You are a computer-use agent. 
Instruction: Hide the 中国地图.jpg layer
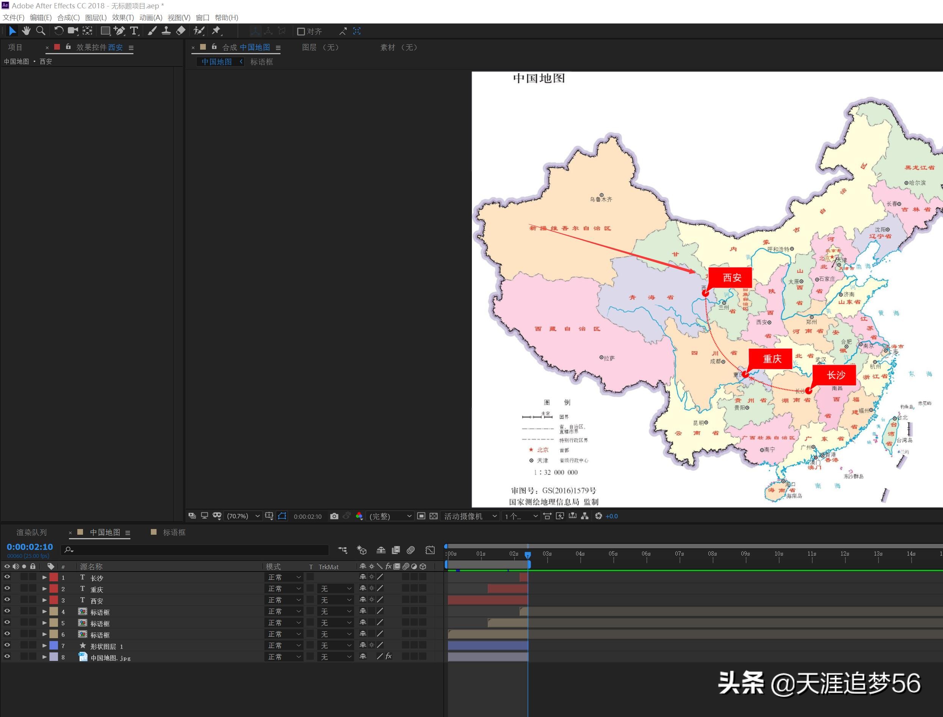7,657
